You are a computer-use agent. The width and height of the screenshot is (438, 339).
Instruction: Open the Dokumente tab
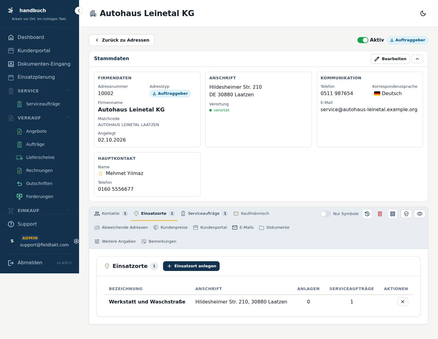tap(274, 228)
